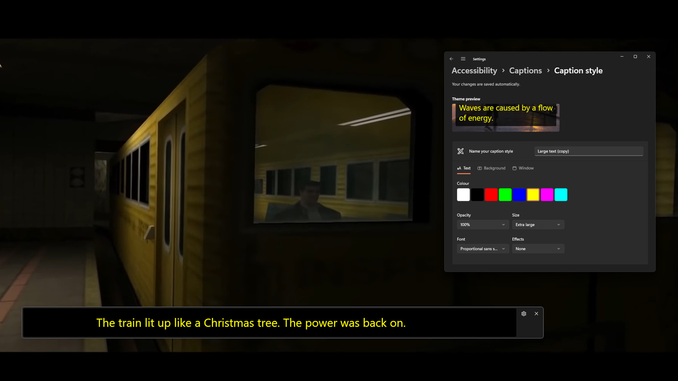
Task: Click the hamburger menu icon in Settings
Action: 463,59
